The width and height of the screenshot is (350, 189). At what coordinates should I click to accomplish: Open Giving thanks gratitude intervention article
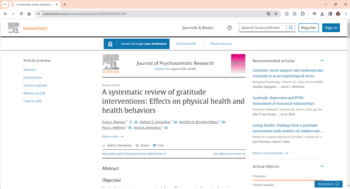click(288, 128)
